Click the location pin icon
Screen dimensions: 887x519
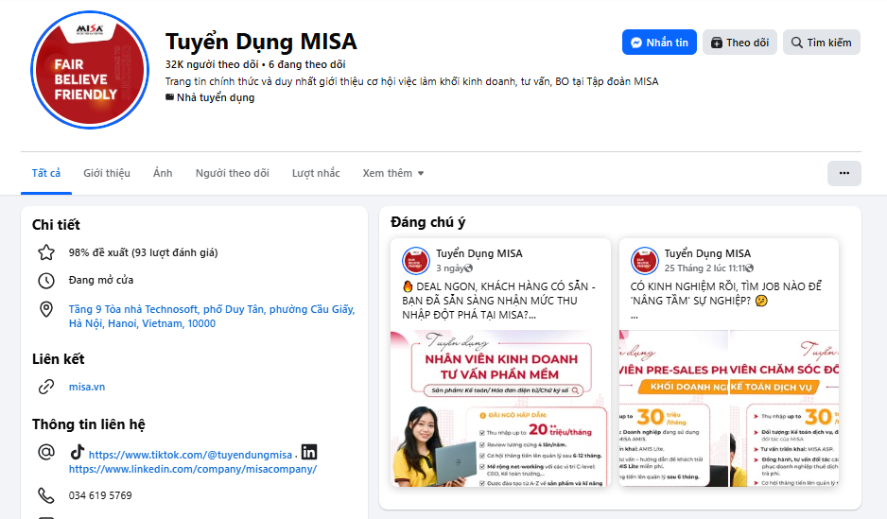tap(46, 309)
